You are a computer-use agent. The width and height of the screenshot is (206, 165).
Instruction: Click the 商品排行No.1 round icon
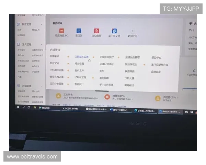pos(158,98)
